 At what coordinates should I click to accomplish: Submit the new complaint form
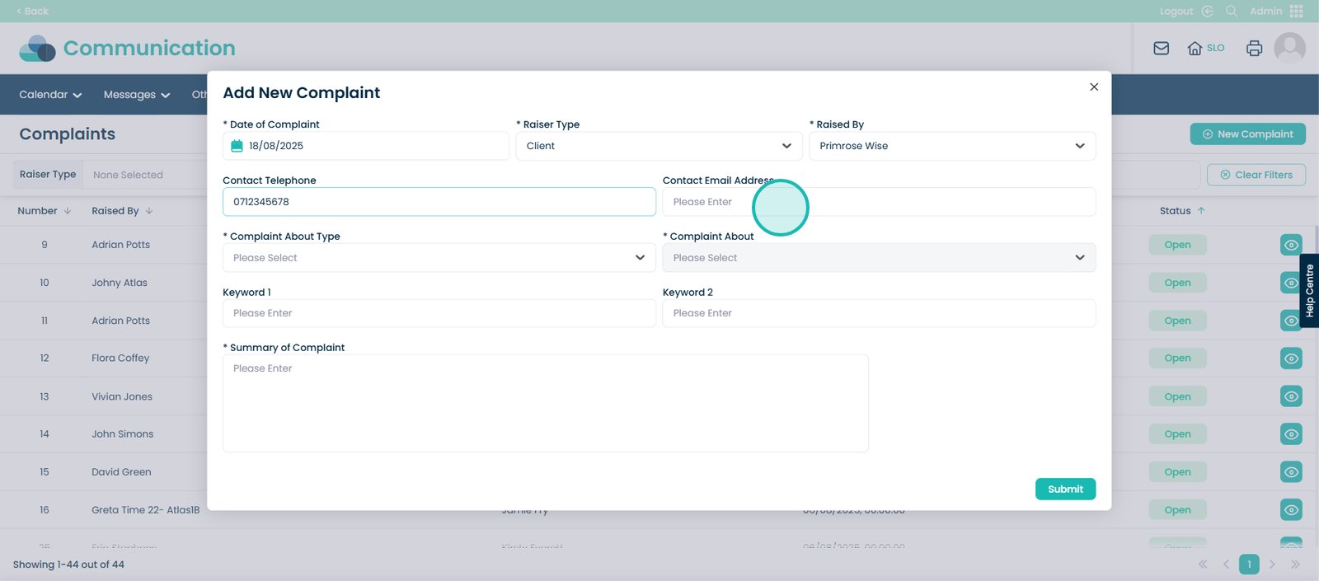click(x=1065, y=489)
